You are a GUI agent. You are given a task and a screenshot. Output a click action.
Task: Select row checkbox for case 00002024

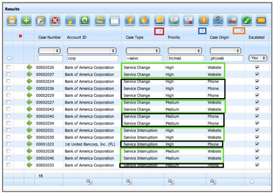[8, 81]
